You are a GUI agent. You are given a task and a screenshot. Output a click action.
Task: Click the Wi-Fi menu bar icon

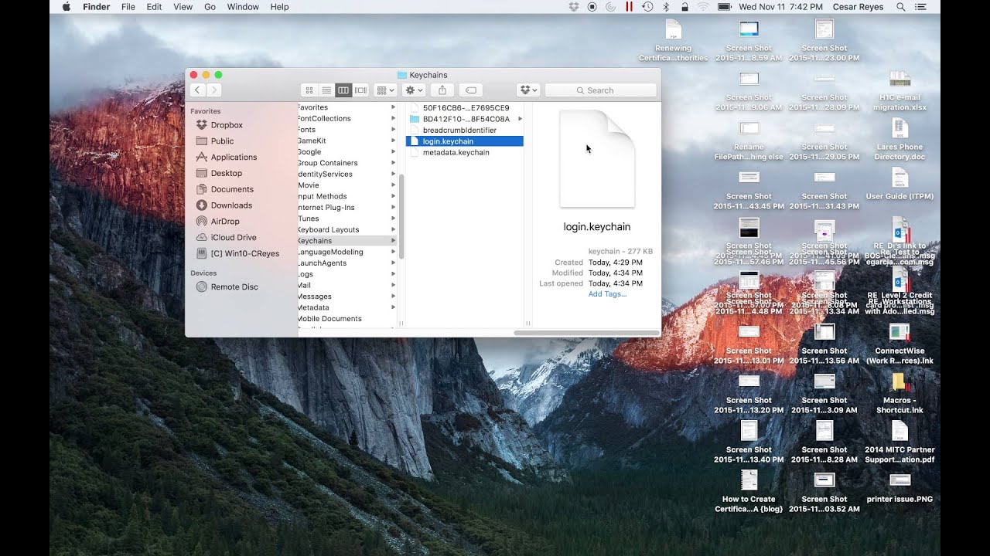pos(703,7)
